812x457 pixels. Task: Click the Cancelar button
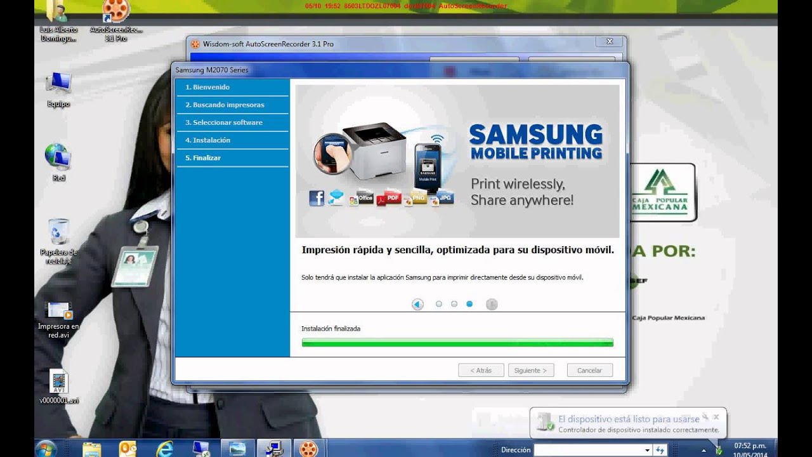click(x=589, y=370)
